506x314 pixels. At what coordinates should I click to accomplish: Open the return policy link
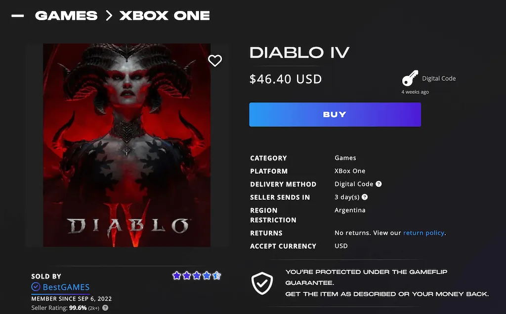pyautogui.click(x=423, y=233)
